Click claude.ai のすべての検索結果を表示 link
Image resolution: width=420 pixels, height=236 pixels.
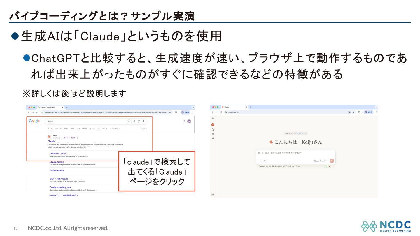[64, 196]
